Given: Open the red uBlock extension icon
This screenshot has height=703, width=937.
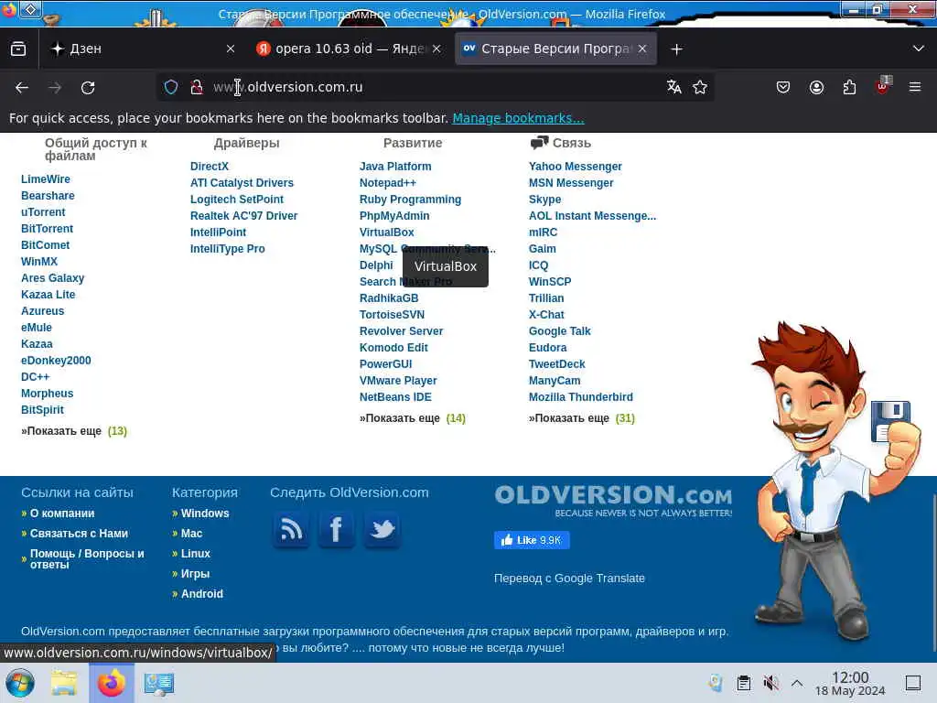Looking at the screenshot, I should (x=882, y=87).
